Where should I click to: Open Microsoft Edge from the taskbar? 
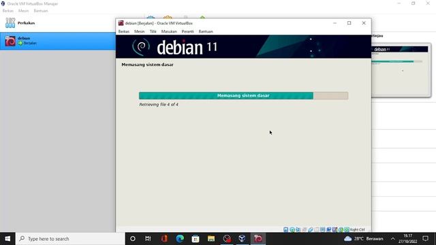coord(180,239)
